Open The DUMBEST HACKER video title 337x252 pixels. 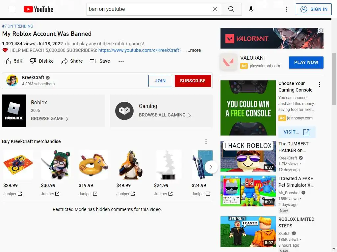pos(293,147)
